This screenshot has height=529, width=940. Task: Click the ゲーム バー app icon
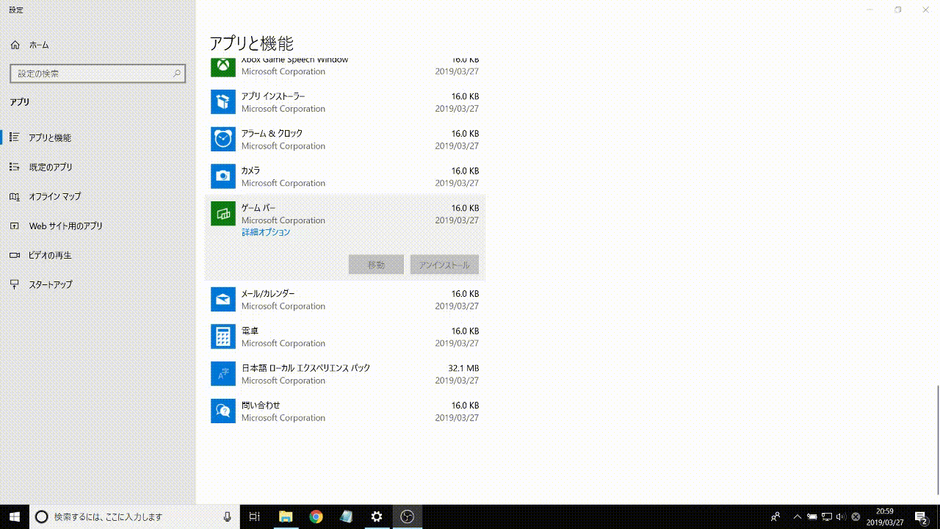click(223, 214)
